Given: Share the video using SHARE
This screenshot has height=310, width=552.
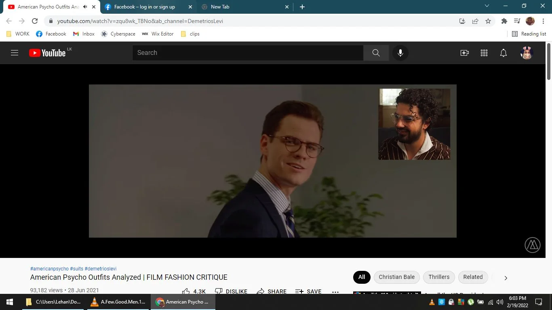Looking at the screenshot, I should point(272,291).
